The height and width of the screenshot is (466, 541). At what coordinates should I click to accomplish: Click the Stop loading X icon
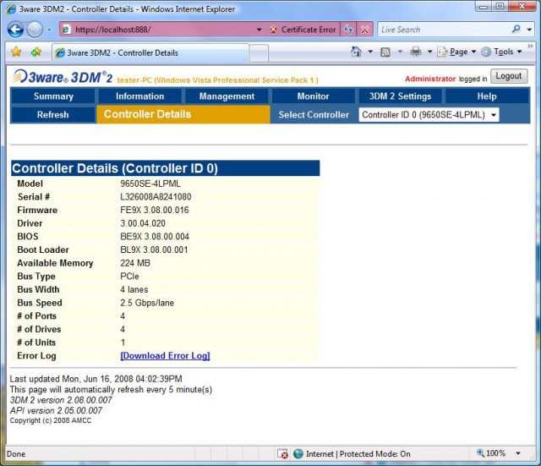pyautogui.click(x=364, y=30)
